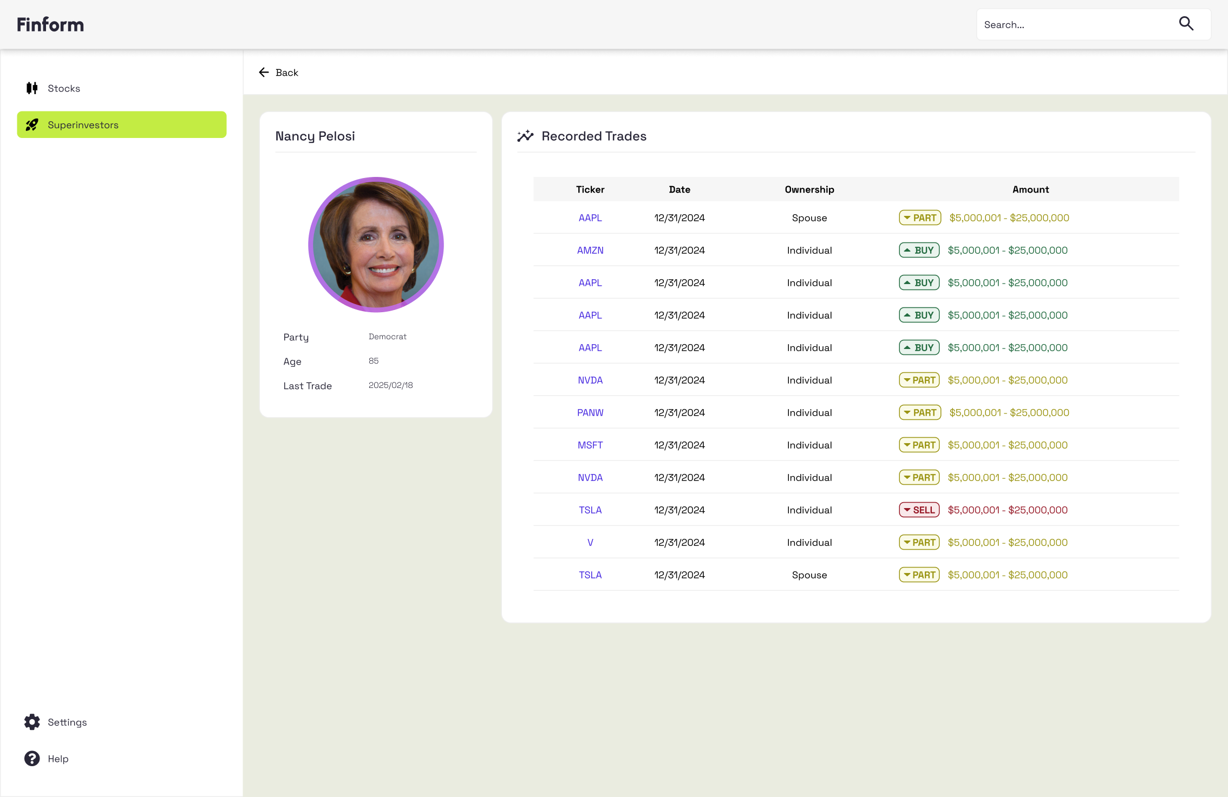Click the Amount column header
Viewport: 1228px width, 797px height.
coord(1030,189)
